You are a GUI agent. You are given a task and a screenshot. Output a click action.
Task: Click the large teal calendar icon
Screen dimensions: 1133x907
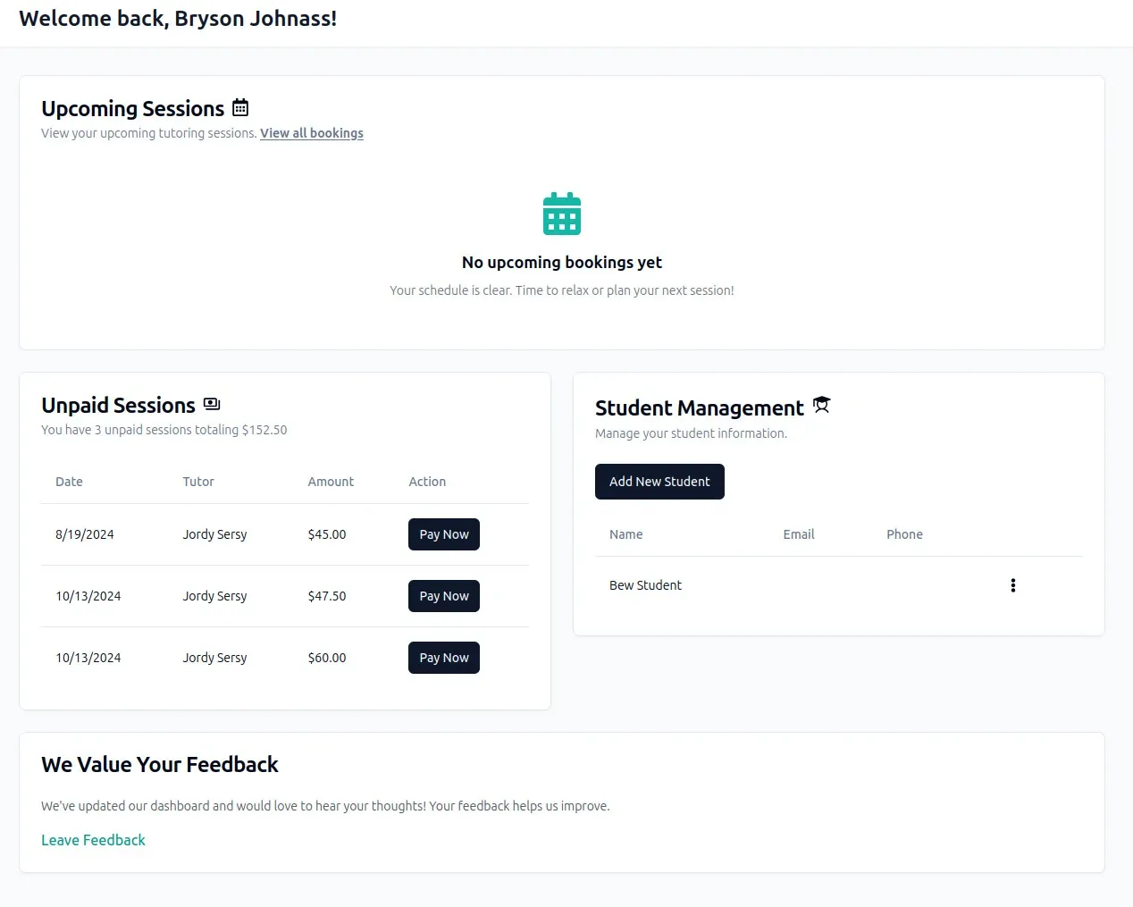[562, 214]
